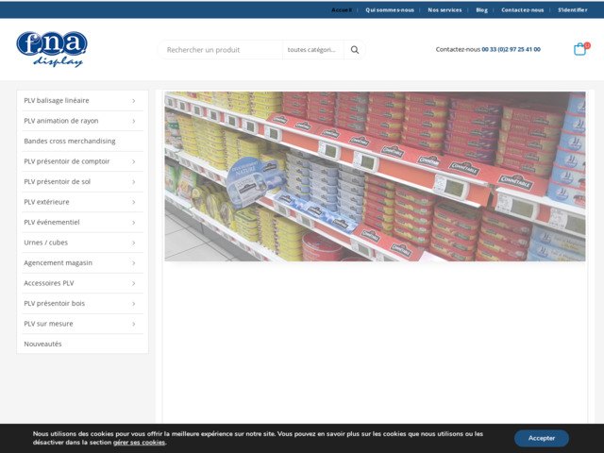Screen dimensions: 604x453
Task: Expand PLV balisage linéaire submenu arrow
Action: click(x=133, y=101)
